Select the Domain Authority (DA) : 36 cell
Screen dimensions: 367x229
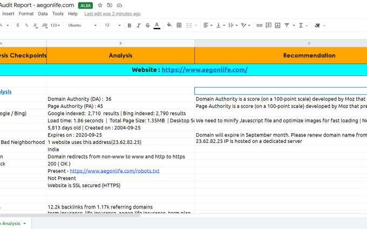click(x=120, y=99)
